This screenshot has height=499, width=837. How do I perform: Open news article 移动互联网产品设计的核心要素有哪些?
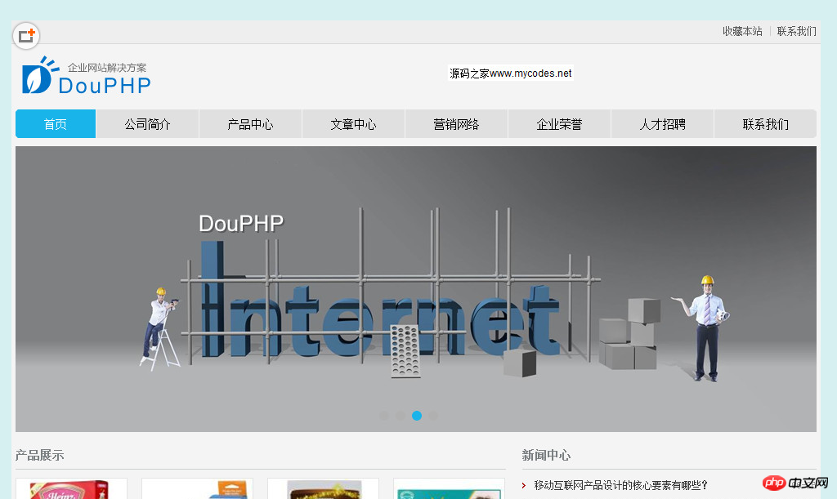620,485
